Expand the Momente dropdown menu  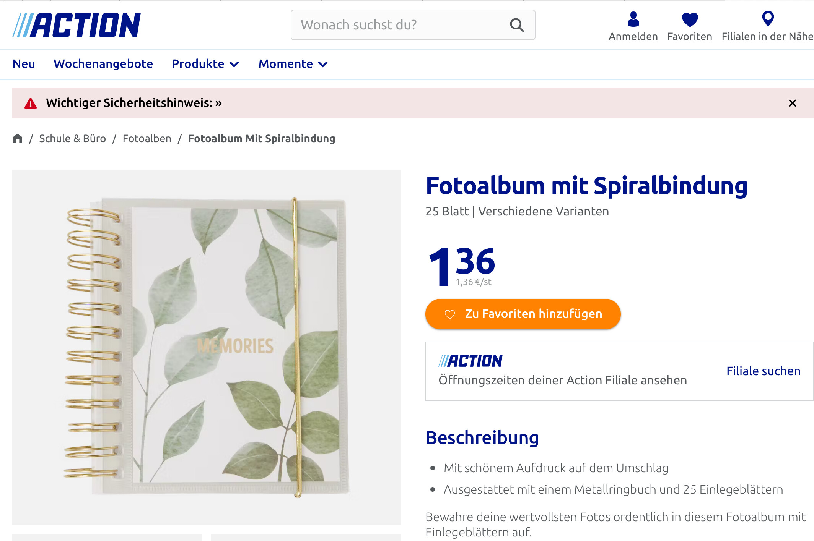[293, 64]
